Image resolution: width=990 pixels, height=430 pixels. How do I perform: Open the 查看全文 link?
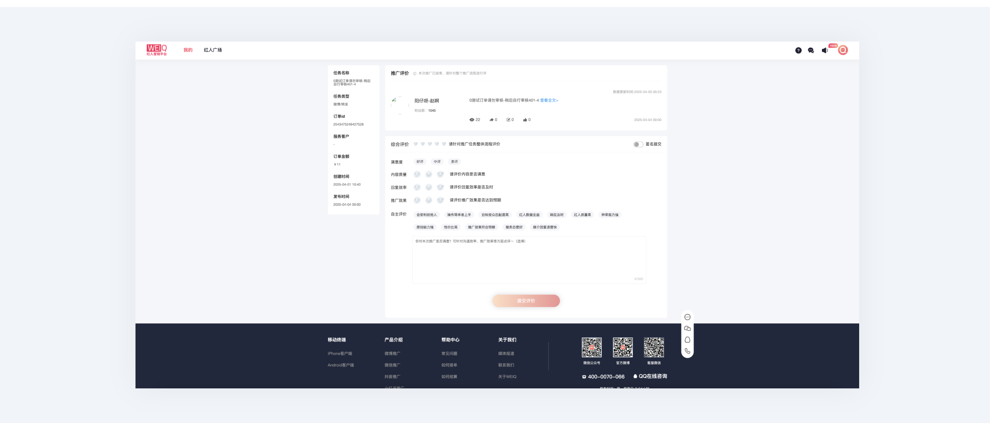click(x=549, y=101)
